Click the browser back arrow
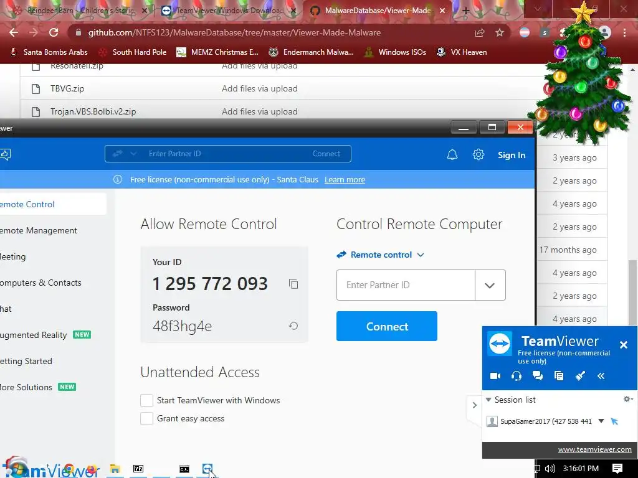 pos(14,32)
